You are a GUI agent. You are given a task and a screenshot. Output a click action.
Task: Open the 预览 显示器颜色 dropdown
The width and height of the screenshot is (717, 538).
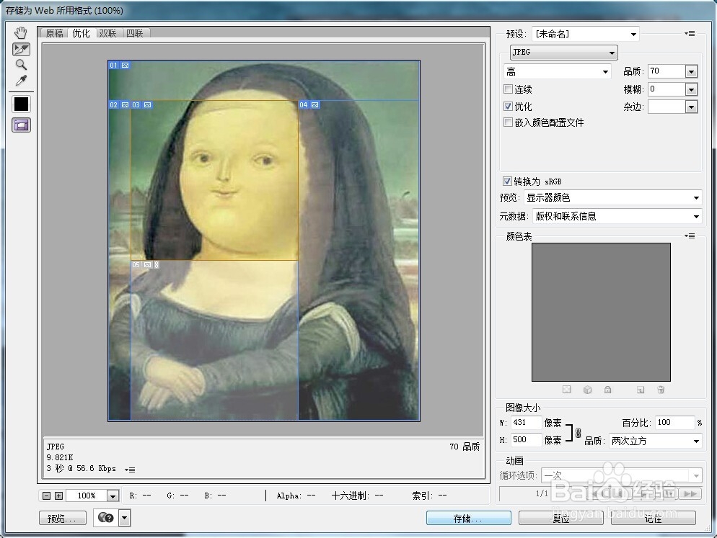pyautogui.click(x=612, y=198)
